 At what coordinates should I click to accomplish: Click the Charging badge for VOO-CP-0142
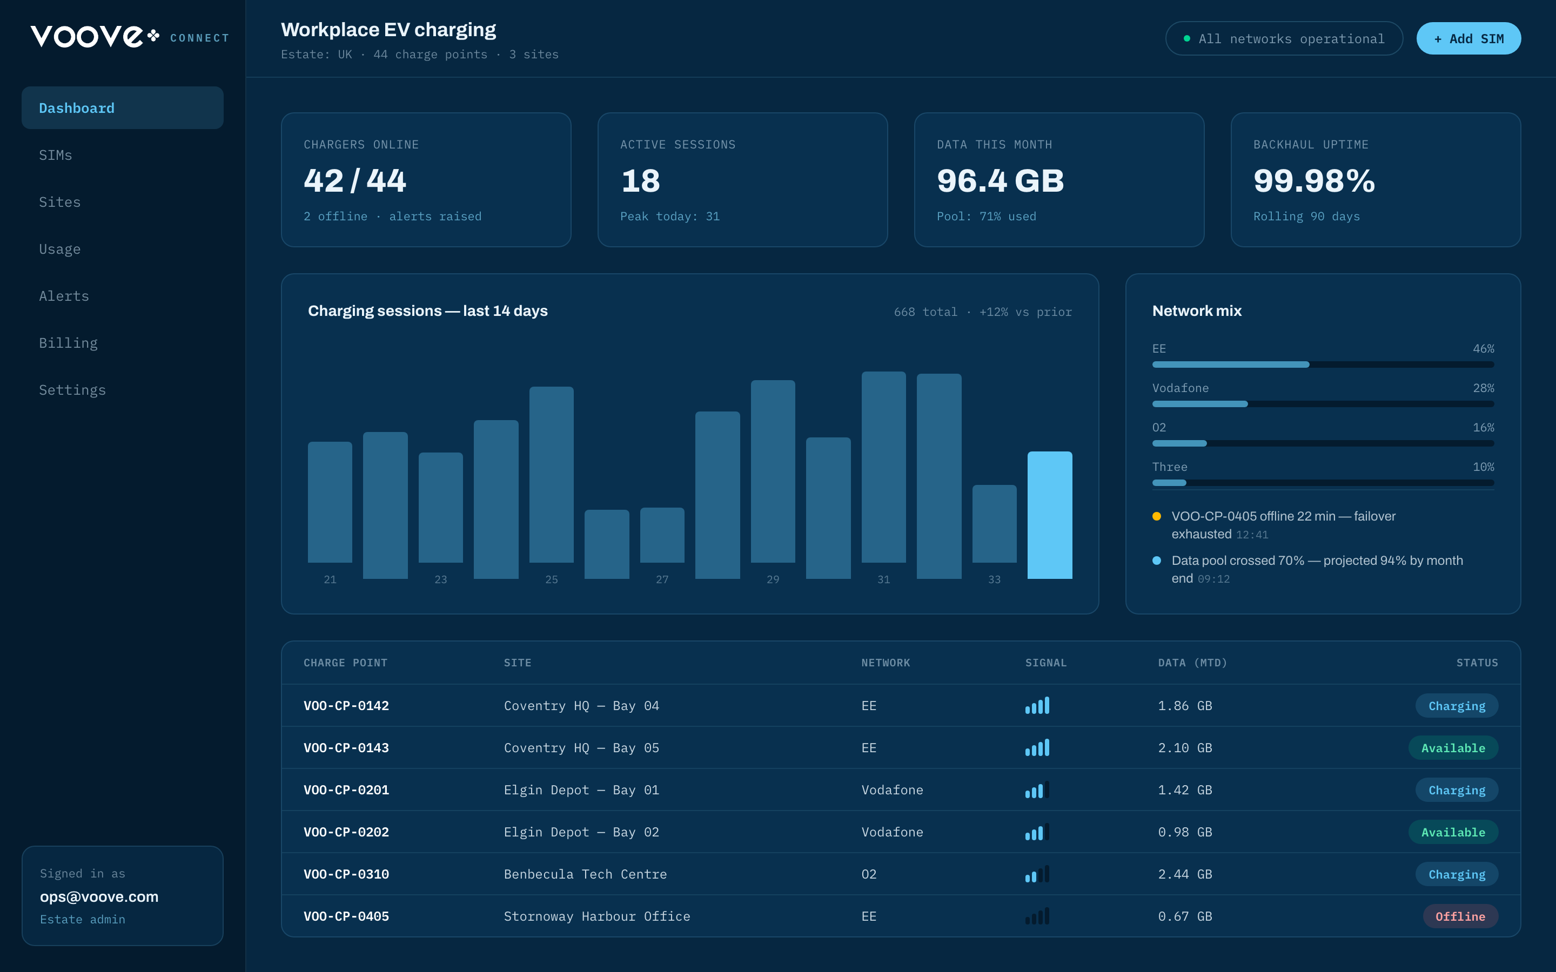point(1457,706)
